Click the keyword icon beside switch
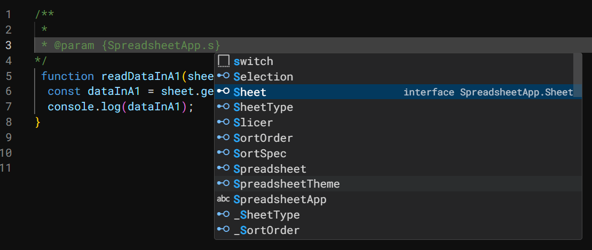Image resolution: width=592 pixels, height=250 pixels. click(224, 61)
